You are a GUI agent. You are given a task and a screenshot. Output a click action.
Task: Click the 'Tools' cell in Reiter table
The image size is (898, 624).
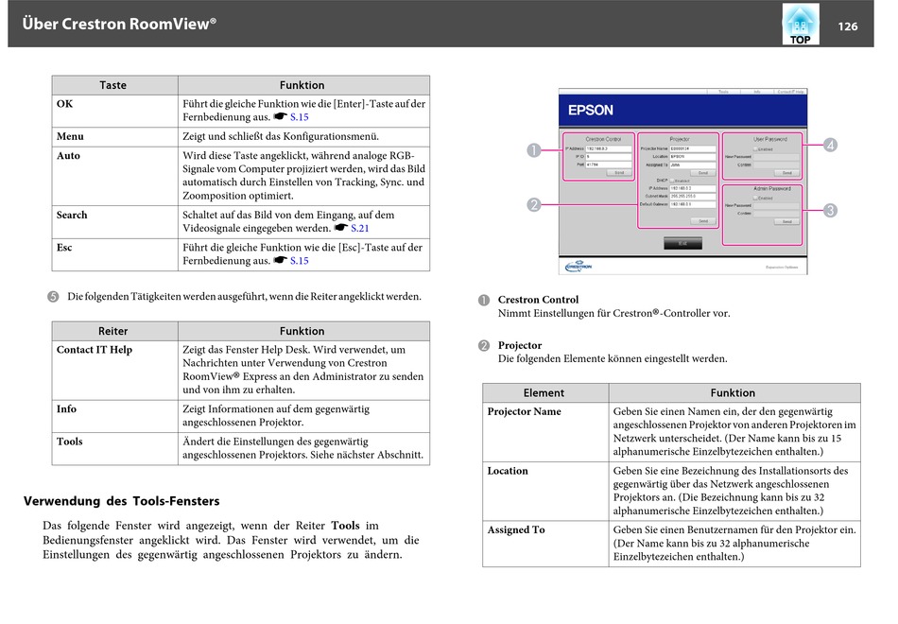[114, 449]
